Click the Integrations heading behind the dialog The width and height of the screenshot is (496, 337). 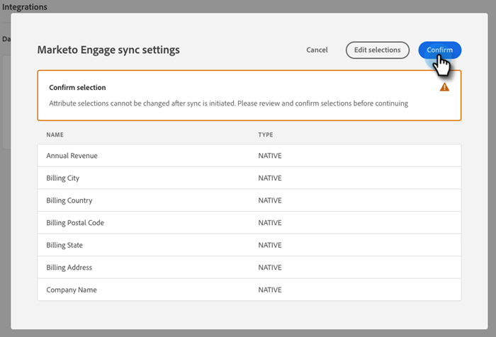[24, 7]
